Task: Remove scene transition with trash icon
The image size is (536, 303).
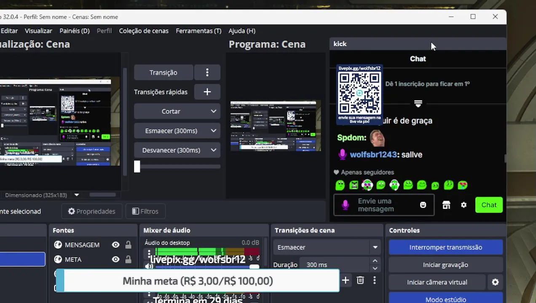Action: pos(360,280)
